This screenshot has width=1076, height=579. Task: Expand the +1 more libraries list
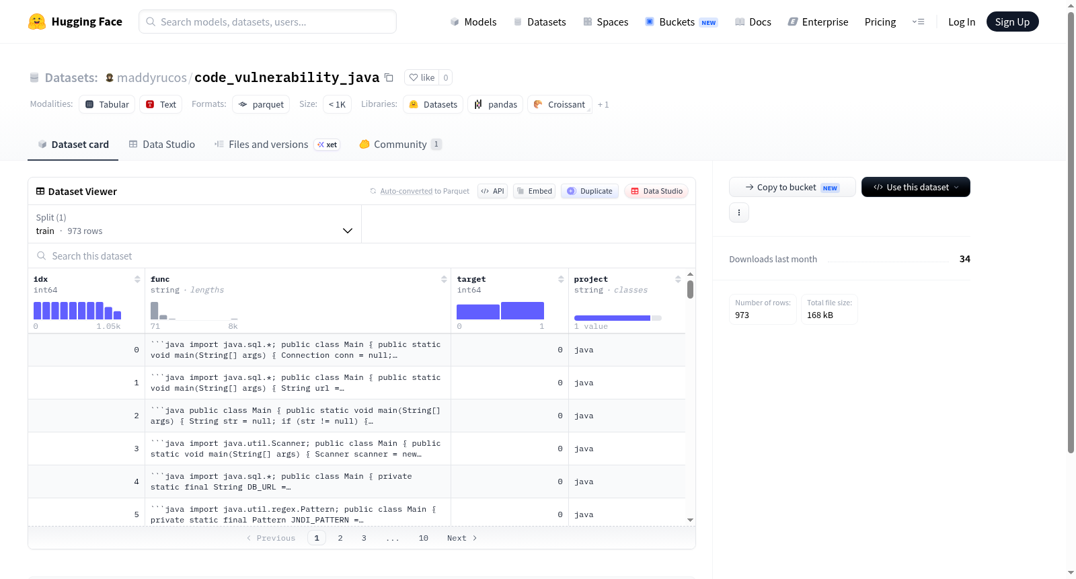(603, 104)
